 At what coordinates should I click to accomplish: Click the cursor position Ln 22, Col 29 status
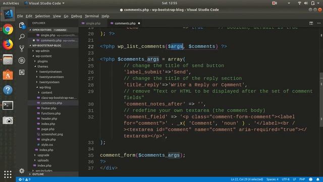[247, 179]
